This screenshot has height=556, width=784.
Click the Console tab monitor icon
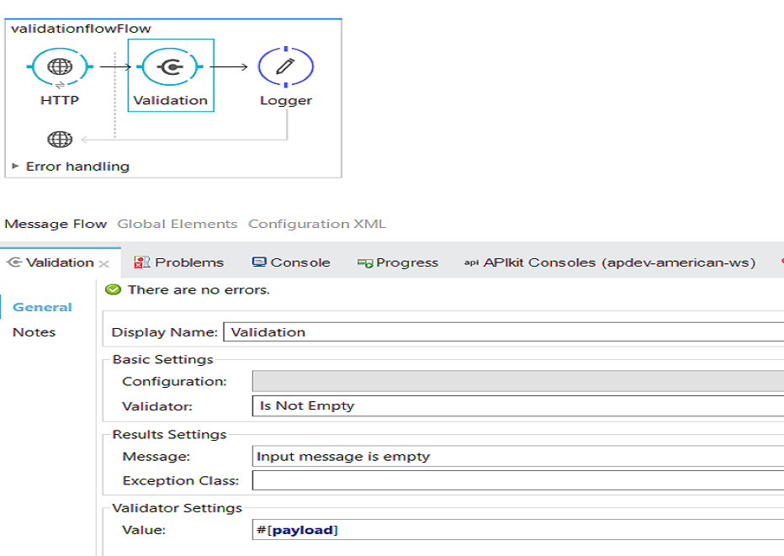point(259,262)
